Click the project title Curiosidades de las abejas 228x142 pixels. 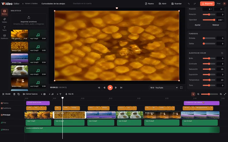point(53,4)
